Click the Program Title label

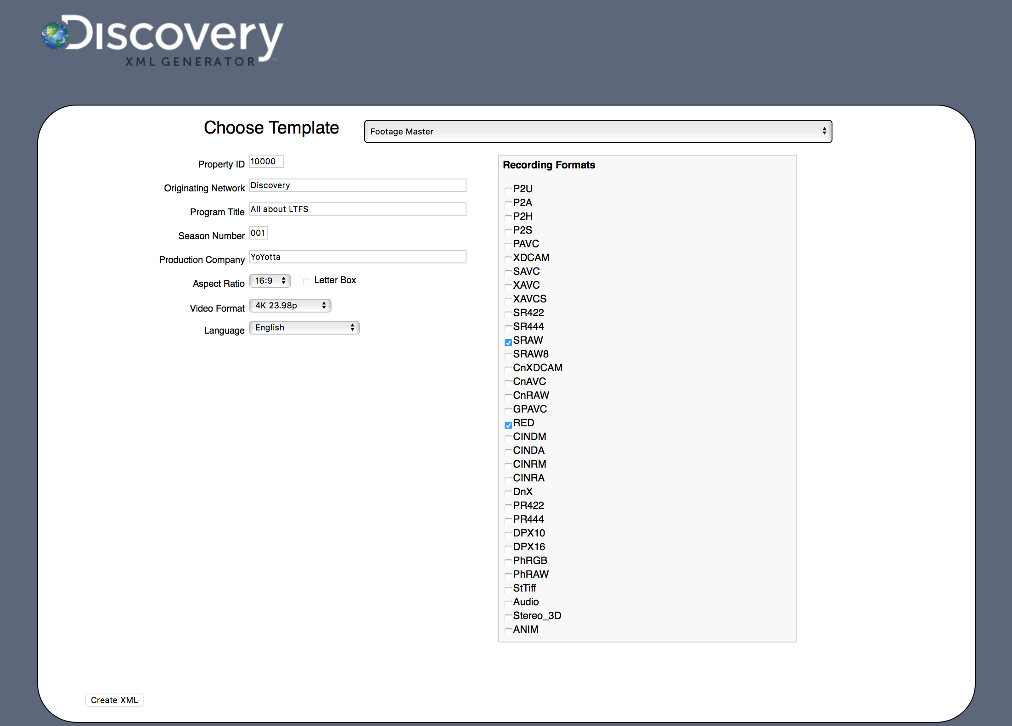(x=217, y=212)
